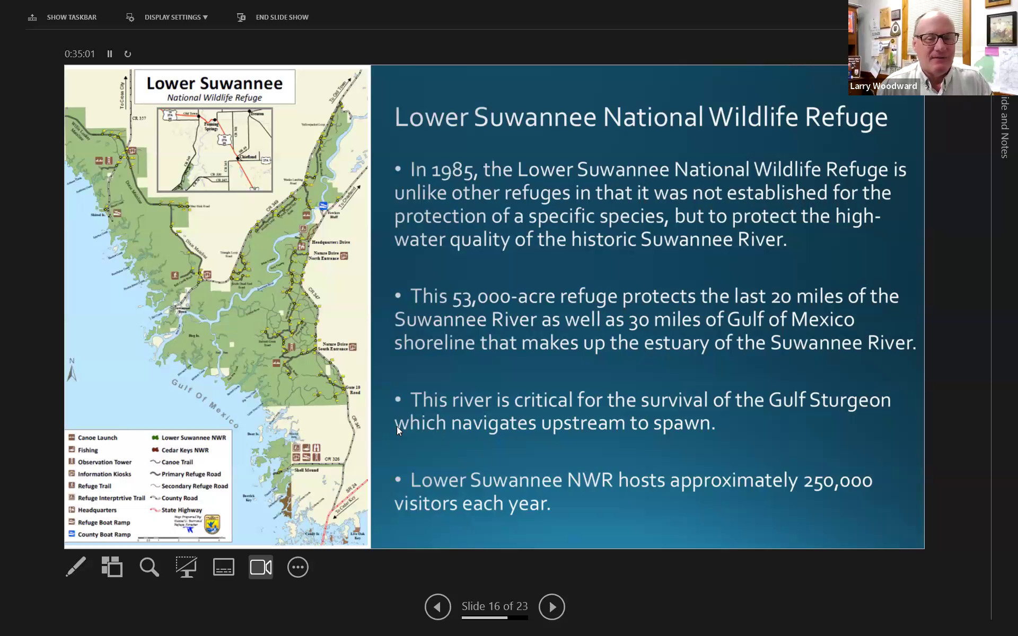The image size is (1018, 636).
Task: Click Larry Woodward's video thumbnail
Action: tap(933, 48)
